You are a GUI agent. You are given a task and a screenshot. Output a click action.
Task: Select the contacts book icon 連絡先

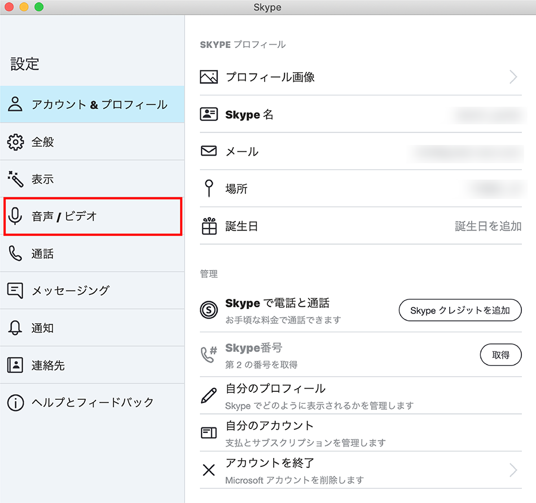click(x=15, y=365)
